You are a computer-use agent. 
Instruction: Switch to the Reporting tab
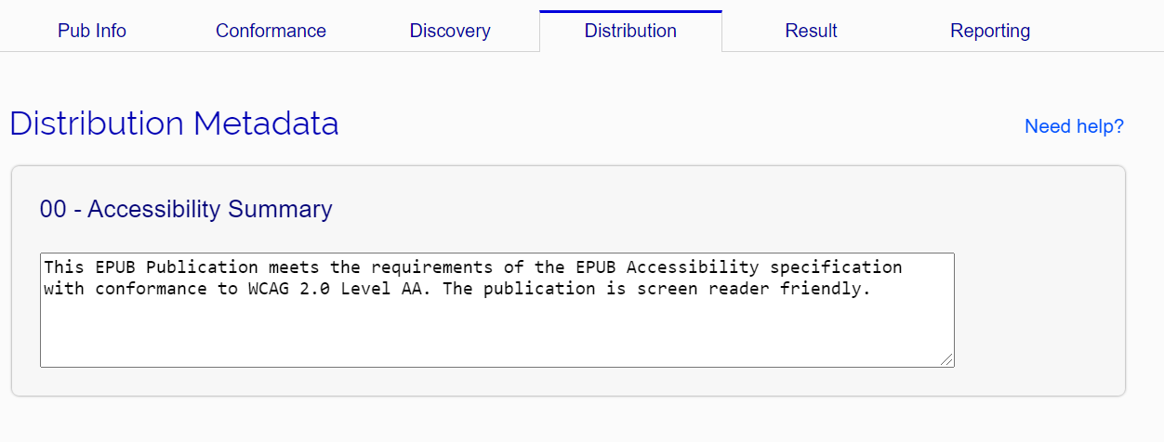(x=990, y=31)
